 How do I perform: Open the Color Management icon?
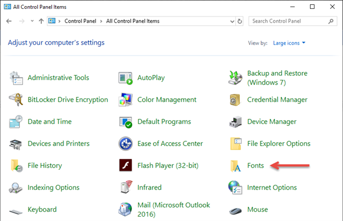[x=126, y=100]
